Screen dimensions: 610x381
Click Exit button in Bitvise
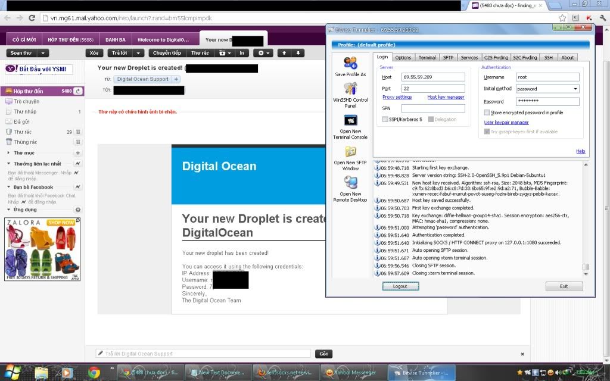point(564,286)
